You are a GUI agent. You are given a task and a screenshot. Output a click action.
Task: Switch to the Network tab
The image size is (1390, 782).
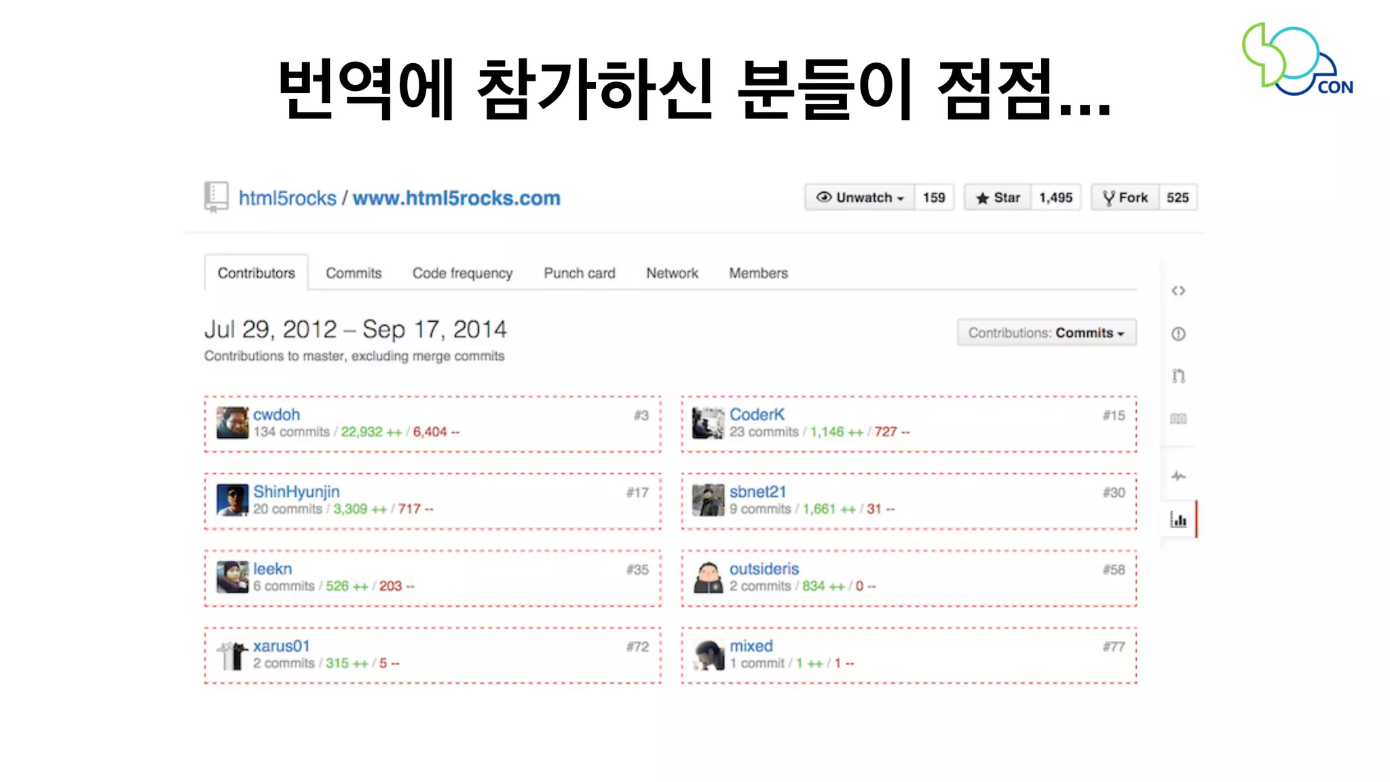(x=672, y=273)
